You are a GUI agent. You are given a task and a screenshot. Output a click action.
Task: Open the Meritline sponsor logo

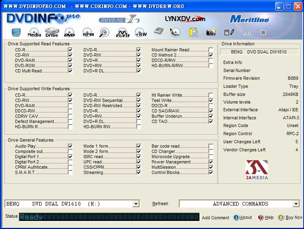click(x=249, y=19)
